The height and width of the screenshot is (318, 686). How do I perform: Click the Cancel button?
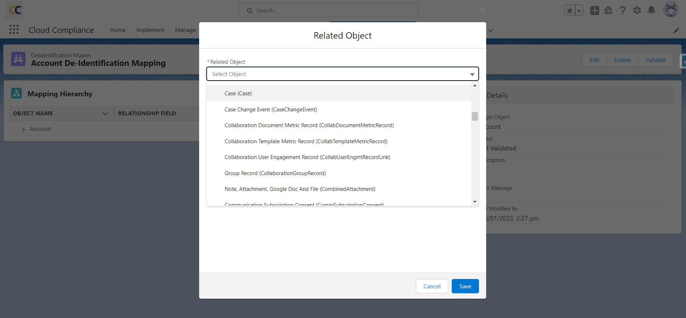pyautogui.click(x=432, y=286)
